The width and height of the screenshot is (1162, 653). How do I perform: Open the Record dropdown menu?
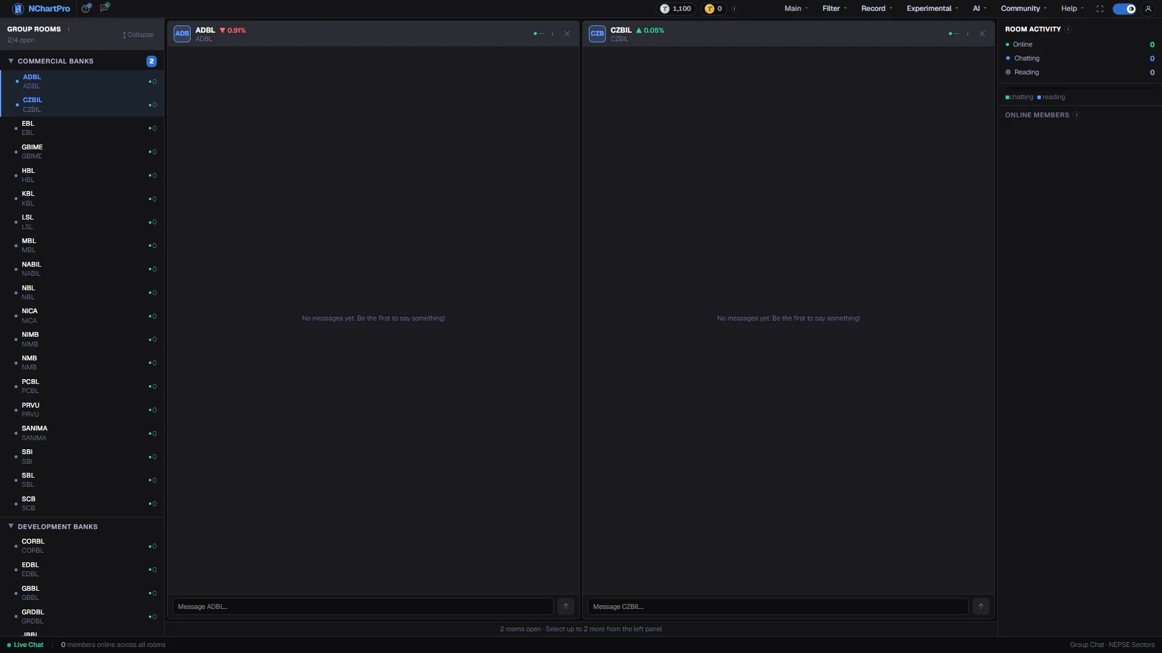coord(877,8)
